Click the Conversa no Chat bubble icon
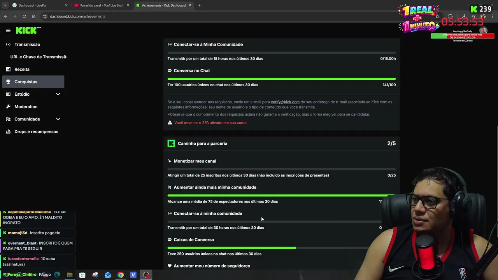The image size is (498, 280). pyautogui.click(x=170, y=71)
